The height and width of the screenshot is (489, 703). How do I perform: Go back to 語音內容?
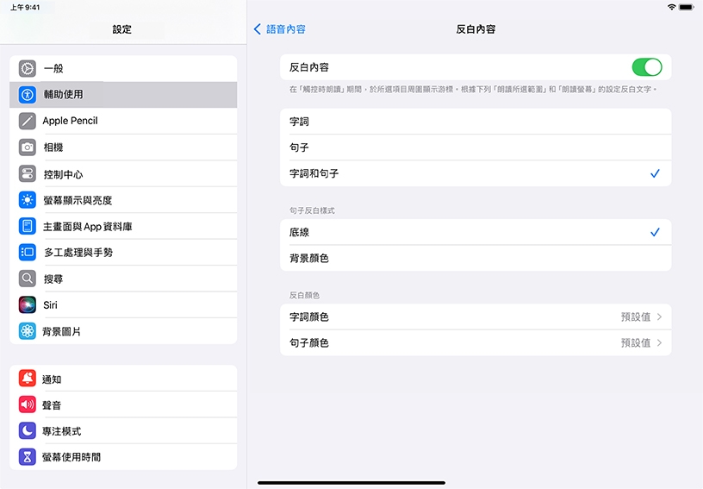tap(280, 29)
